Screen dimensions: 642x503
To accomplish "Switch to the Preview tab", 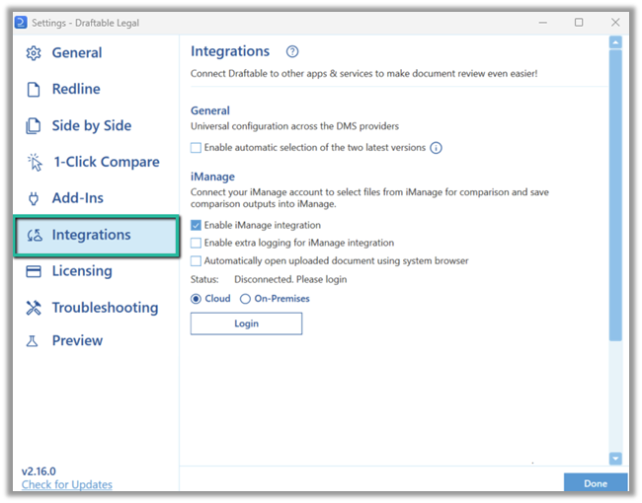I will coord(77,340).
